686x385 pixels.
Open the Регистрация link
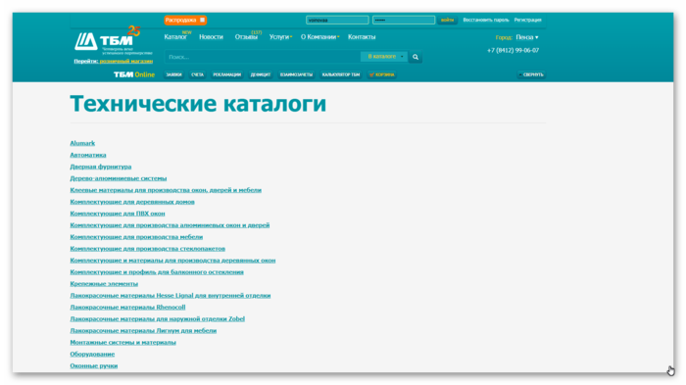click(x=527, y=21)
